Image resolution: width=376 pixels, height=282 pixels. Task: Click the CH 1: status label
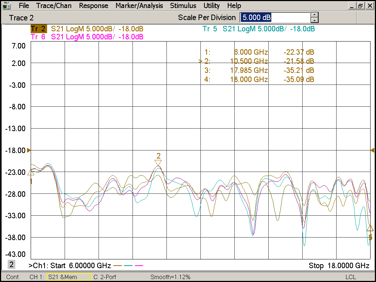click(37, 277)
